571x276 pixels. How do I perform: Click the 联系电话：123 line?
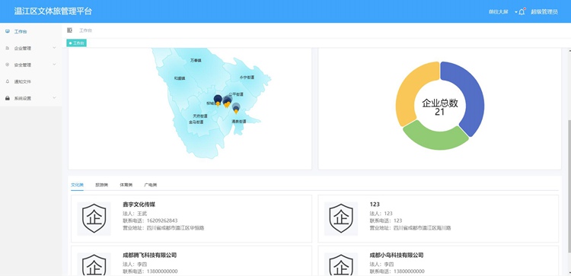pyautogui.click(x=386, y=220)
